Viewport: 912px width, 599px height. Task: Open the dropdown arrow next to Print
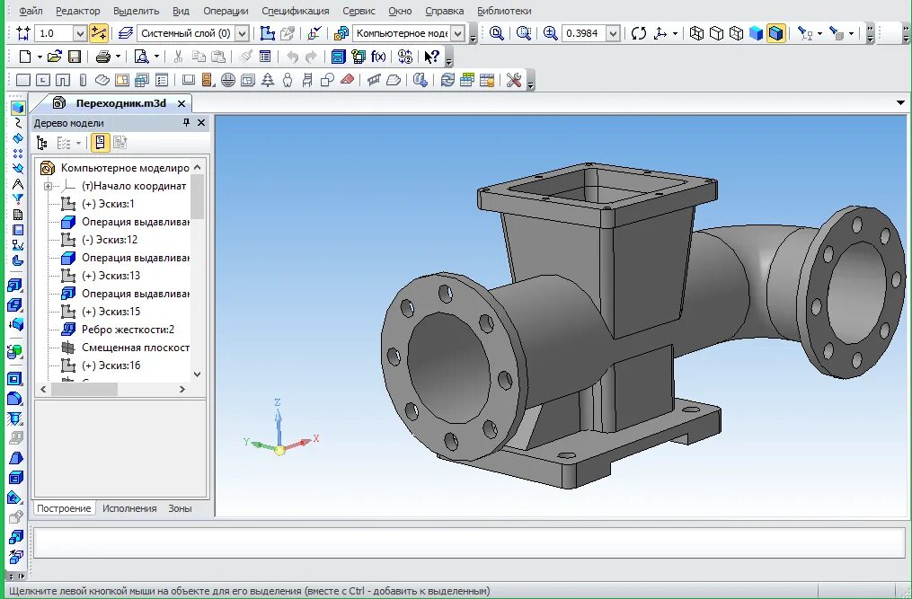[118, 57]
